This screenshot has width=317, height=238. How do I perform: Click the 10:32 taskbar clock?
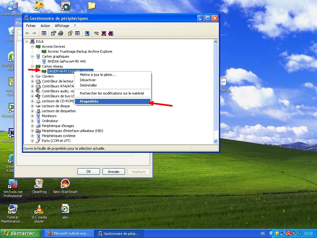click(308, 233)
